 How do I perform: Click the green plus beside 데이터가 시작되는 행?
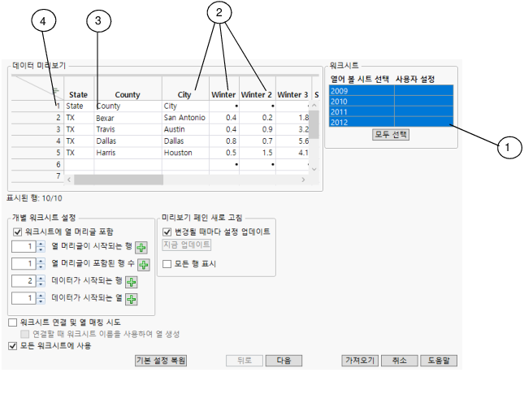(132, 282)
